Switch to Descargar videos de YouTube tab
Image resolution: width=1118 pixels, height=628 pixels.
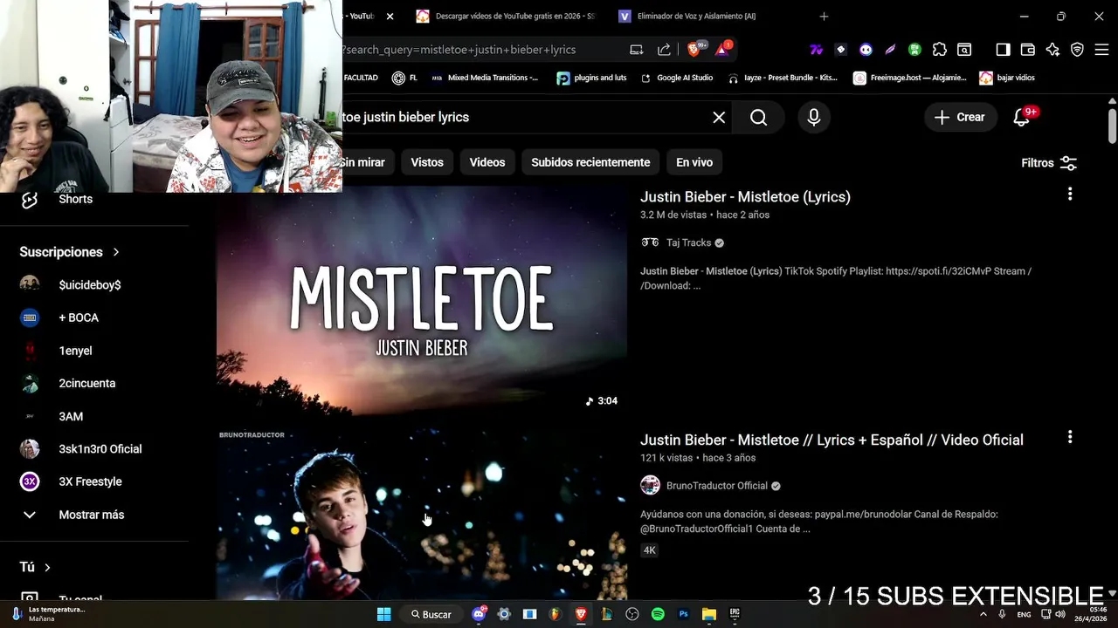[505, 17]
